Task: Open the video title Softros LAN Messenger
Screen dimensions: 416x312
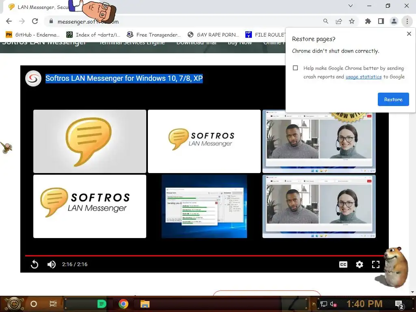Action: tap(124, 78)
